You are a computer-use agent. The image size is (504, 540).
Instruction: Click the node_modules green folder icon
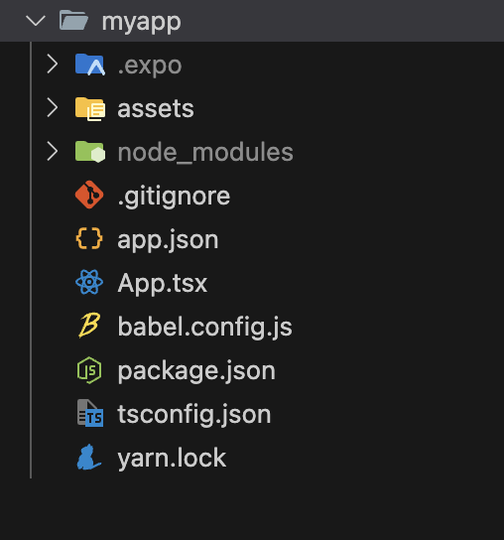(90, 152)
